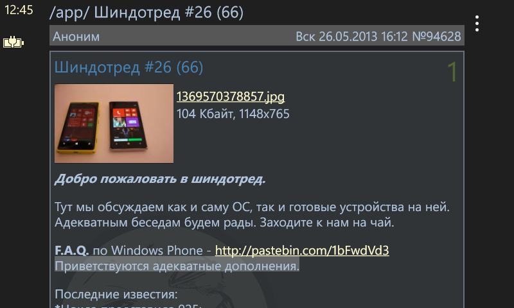Tap the Аноним author name
Image resolution: width=514 pixels, height=308 pixels.
click(76, 37)
